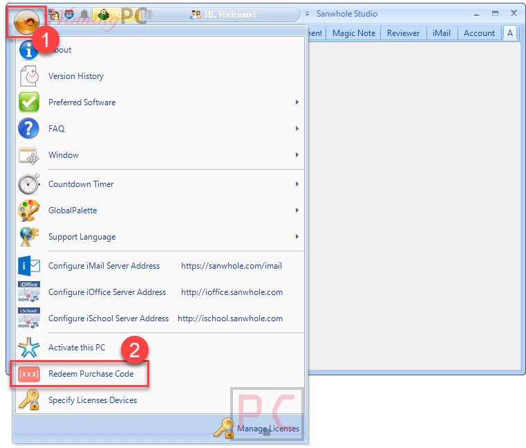This screenshot has height=448, width=526.
Task: Click the Countdown Timer label text
Action: tap(81, 184)
